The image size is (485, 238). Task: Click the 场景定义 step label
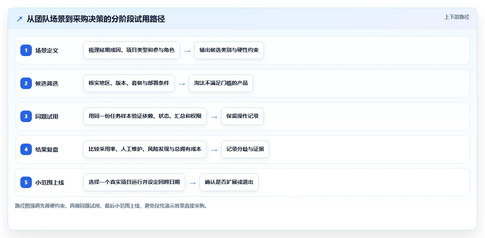47,51
